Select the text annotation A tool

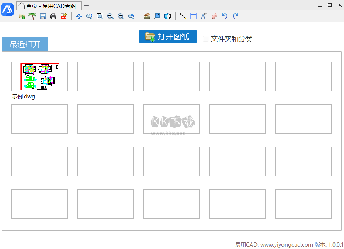click(204, 16)
